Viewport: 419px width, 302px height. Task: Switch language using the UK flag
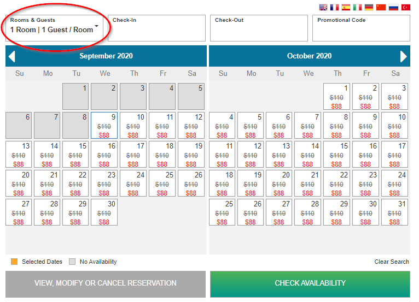[x=323, y=8]
